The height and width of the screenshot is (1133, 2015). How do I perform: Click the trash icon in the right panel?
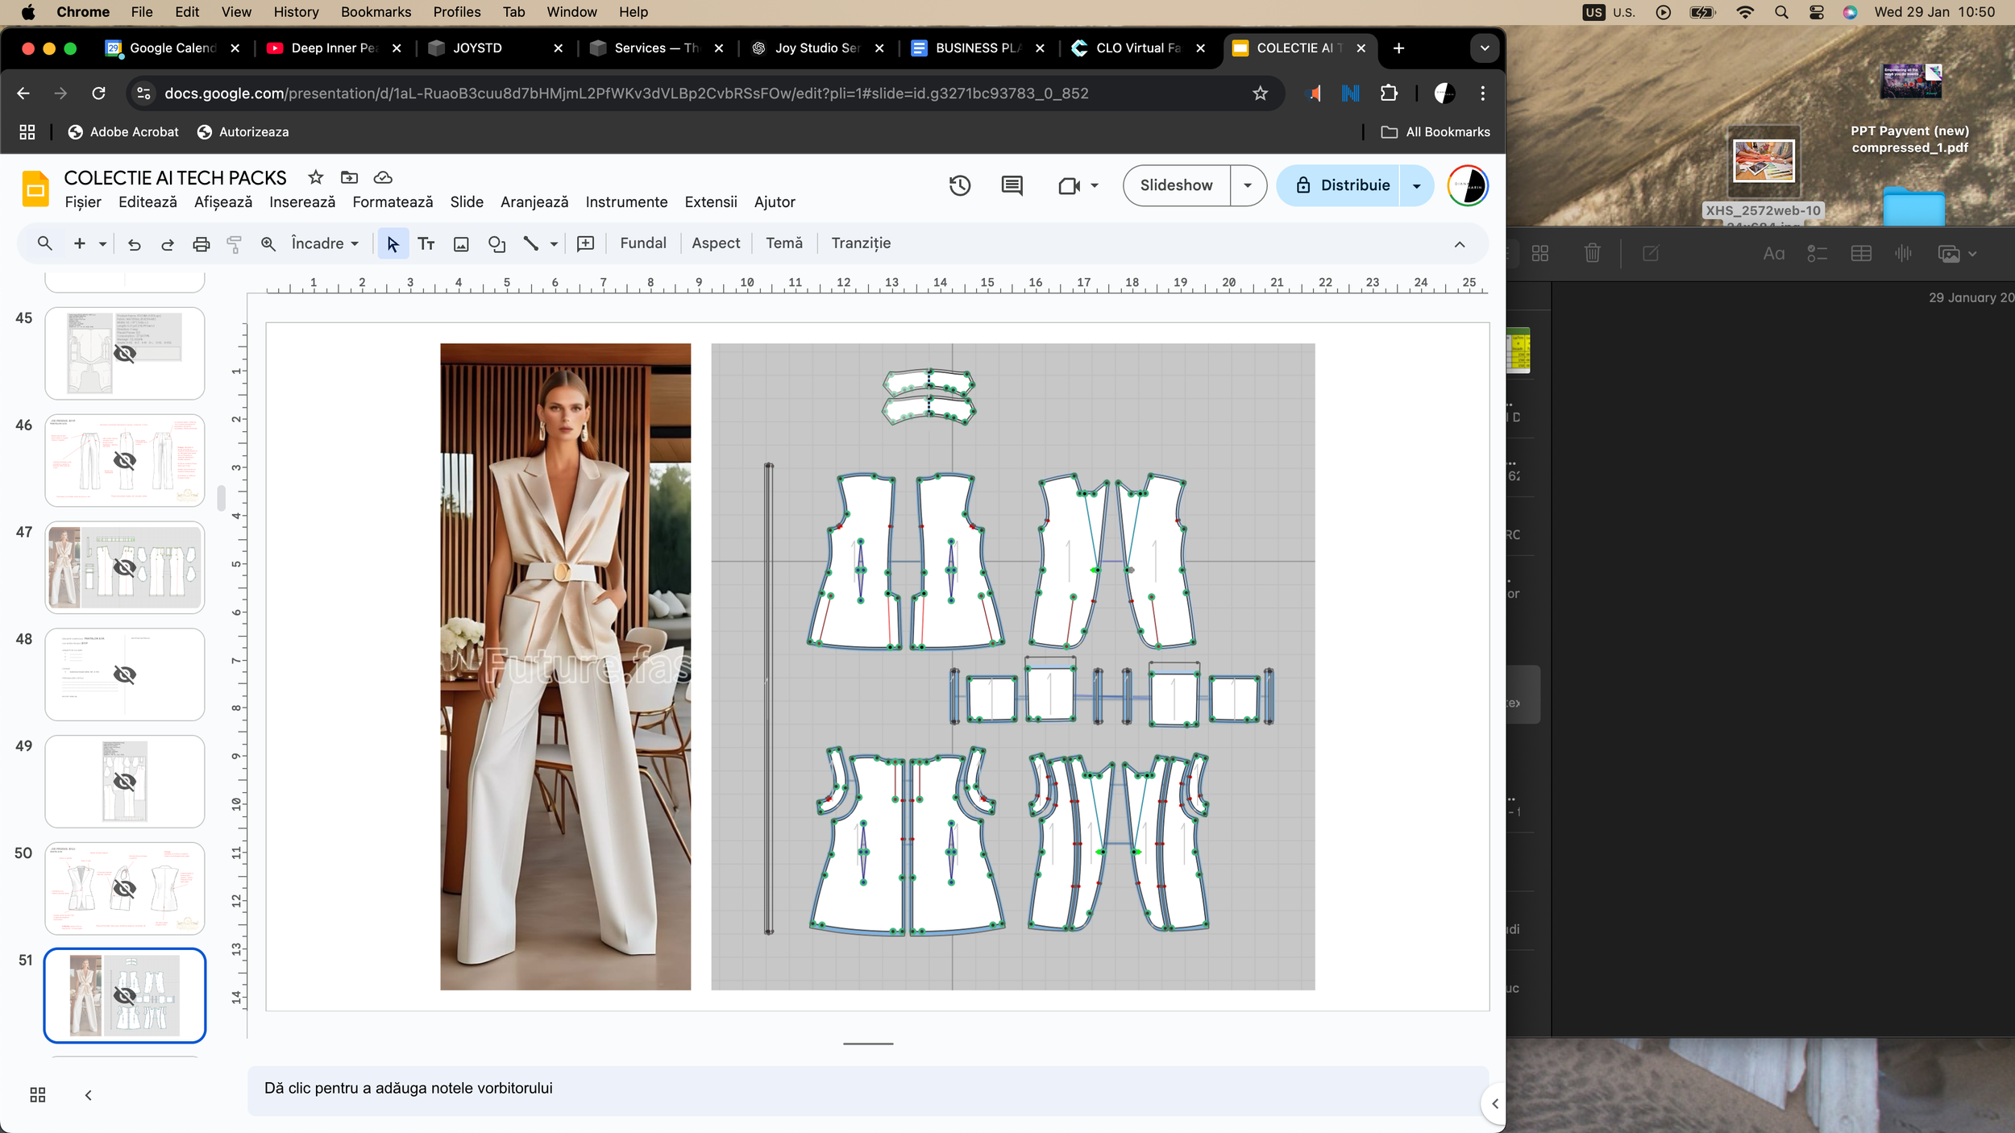tap(1593, 253)
